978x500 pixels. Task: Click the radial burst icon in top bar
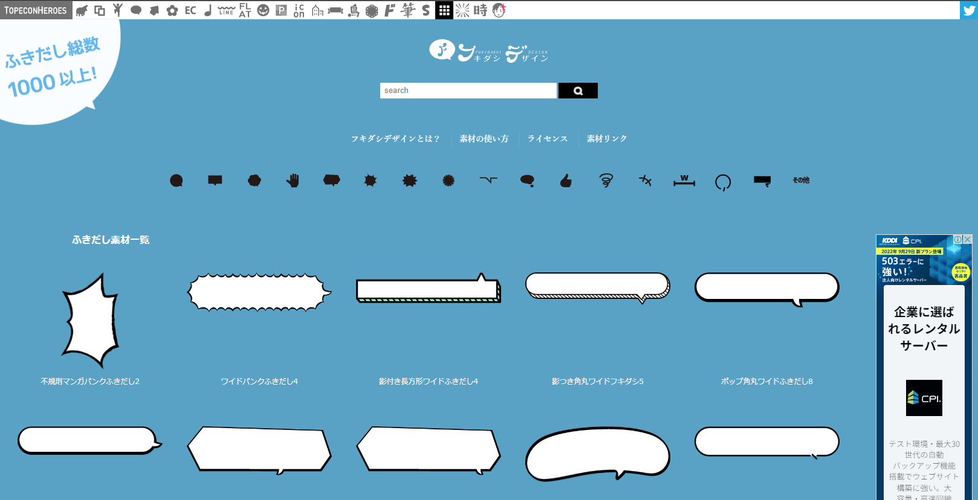pyautogui.click(x=462, y=10)
